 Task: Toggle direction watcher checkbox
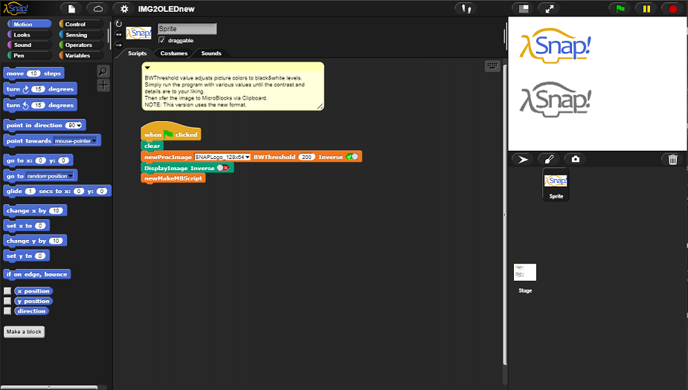click(7, 311)
